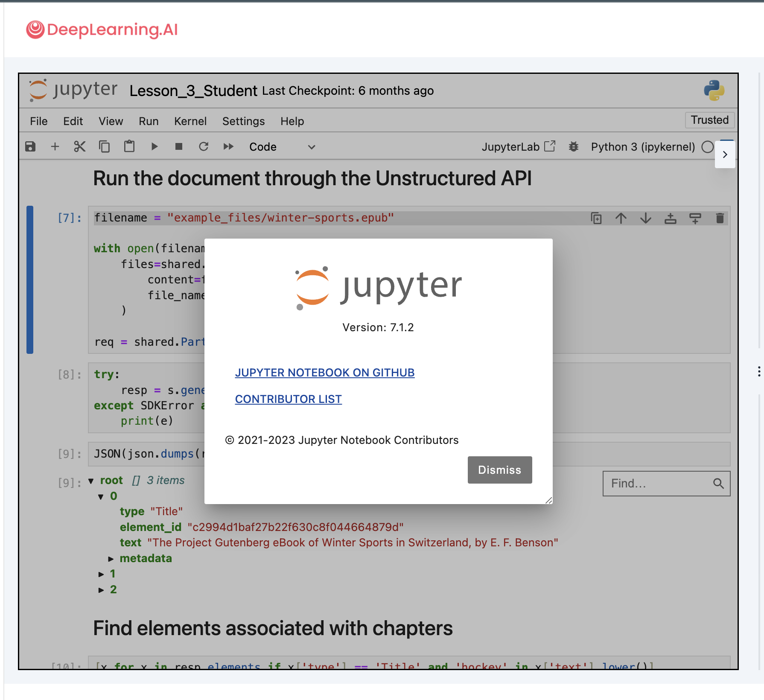Image resolution: width=764 pixels, height=700 pixels.
Task: Open the File menu
Action: (x=39, y=121)
